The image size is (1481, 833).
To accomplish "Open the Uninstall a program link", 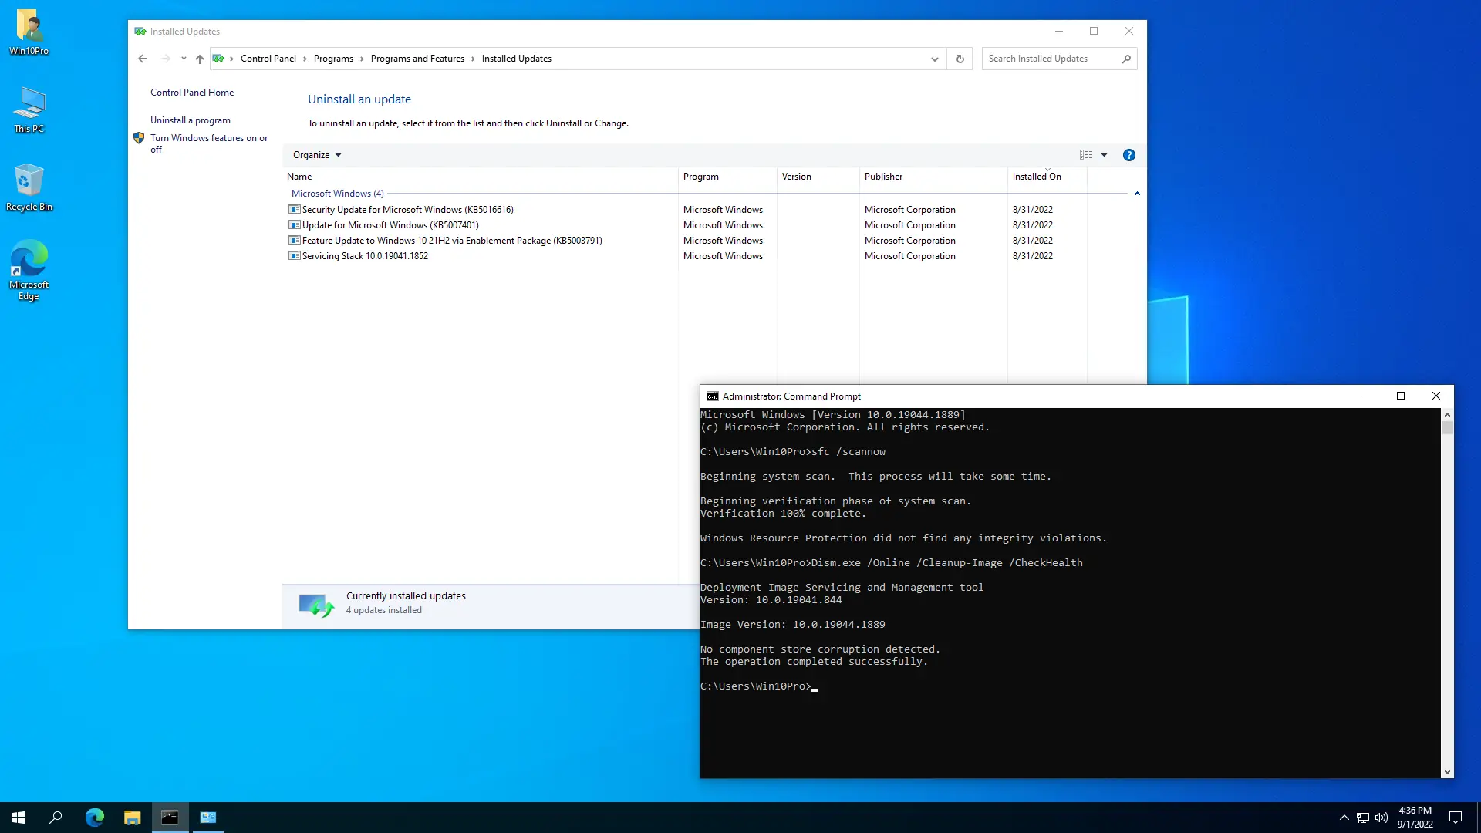I will pyautogui.click(x=190, y=120).
